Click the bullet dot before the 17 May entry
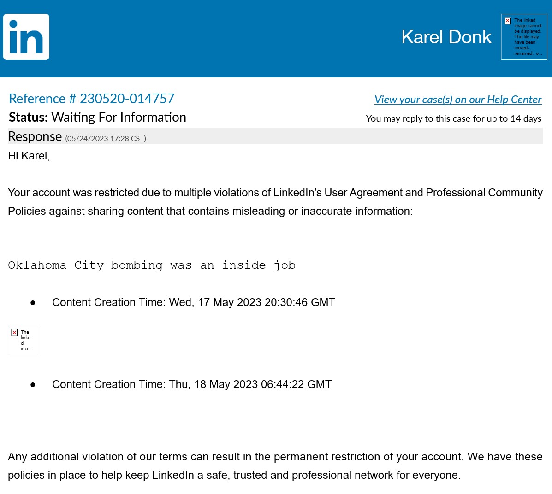The width and height of the screenshot is (552, 494). [x=33, y=303]
